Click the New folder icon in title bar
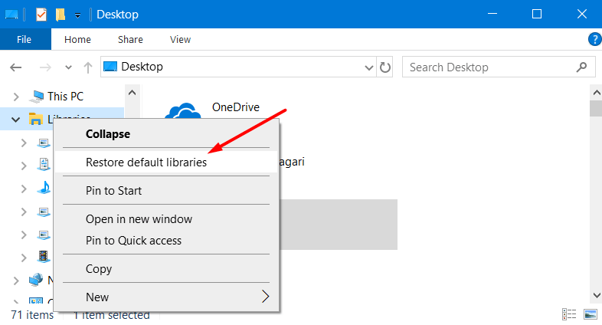This screenshot has height=325, width=602. point(61,14)
